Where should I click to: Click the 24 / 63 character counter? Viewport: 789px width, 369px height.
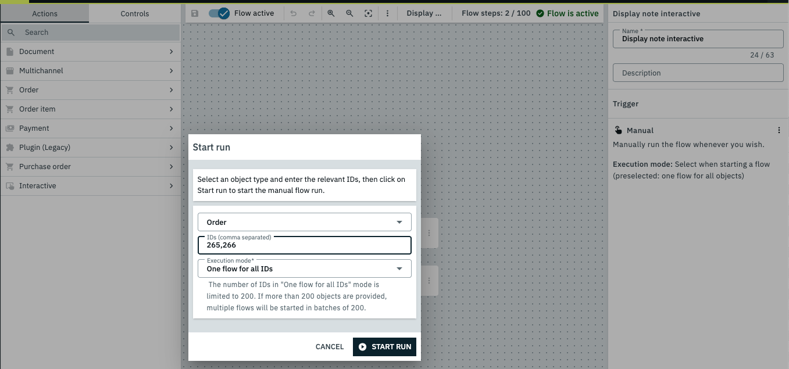point(762,55)
